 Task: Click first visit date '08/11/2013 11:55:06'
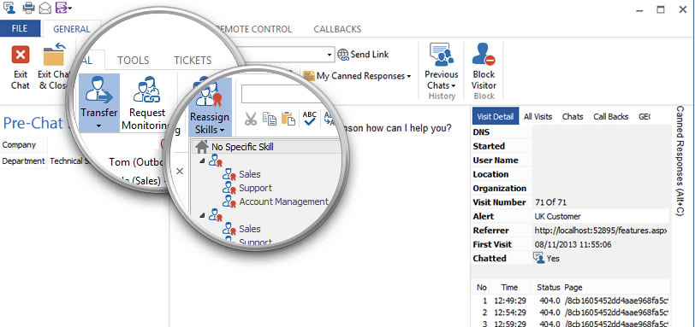(573, 244)
